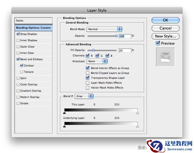The width and height of the screenshot is (194, 153).
Task: Open the Knockout dropdown
Action: [x=97, y=61]
